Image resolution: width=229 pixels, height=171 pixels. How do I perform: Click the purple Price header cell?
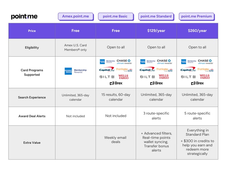point(32,31)
